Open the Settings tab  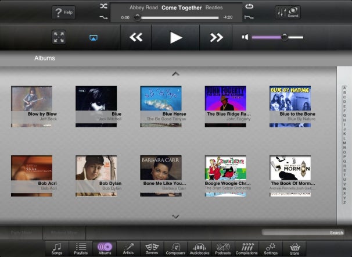click(271, 249)
